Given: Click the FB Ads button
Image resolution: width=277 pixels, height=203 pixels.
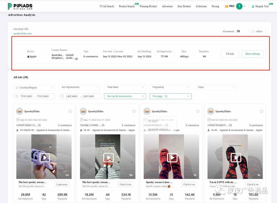Looking at the screenshot, I should pos(230,54).
